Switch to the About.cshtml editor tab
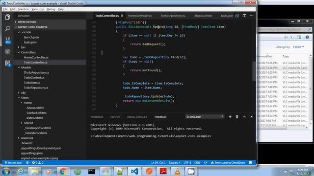 coord(203,16)
